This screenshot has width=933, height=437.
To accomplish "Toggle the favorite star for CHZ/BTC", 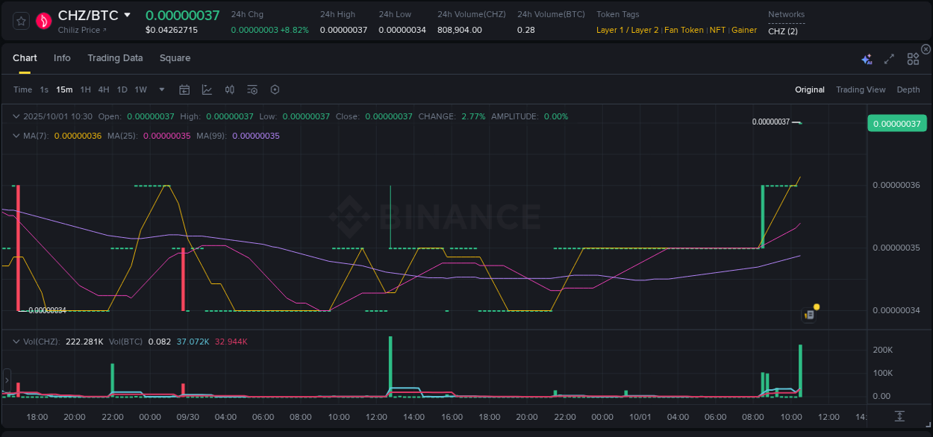I will pyautogui.click(x=21, y=21).
